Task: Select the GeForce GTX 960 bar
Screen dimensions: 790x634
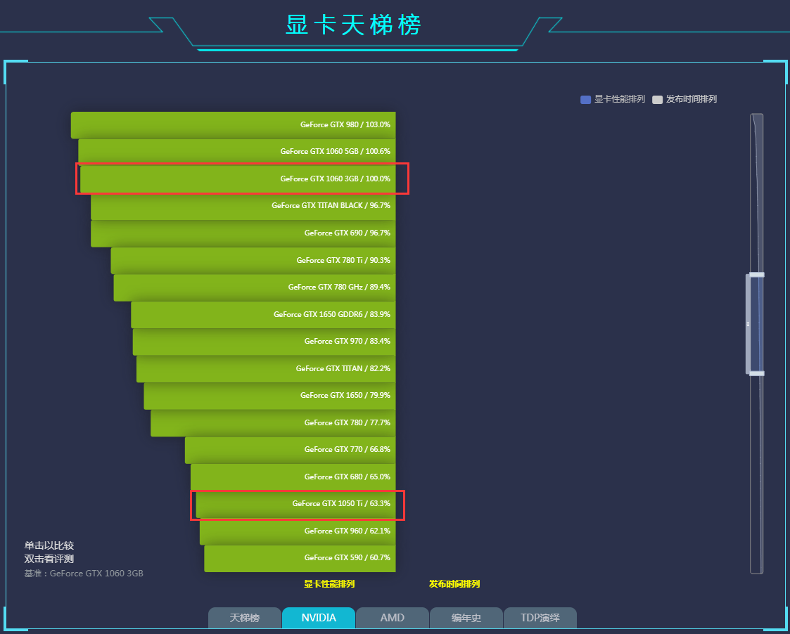Action: tap(298, 531)
